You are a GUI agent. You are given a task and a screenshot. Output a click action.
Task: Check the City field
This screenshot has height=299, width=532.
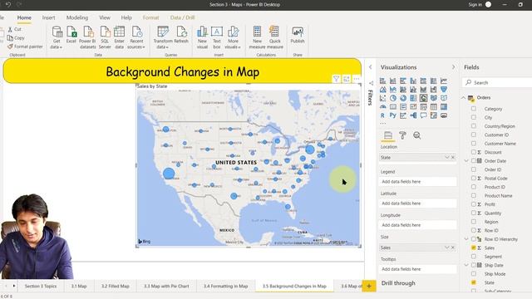474,117
